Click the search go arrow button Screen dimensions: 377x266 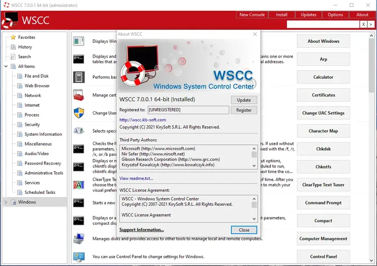[371, 25]
